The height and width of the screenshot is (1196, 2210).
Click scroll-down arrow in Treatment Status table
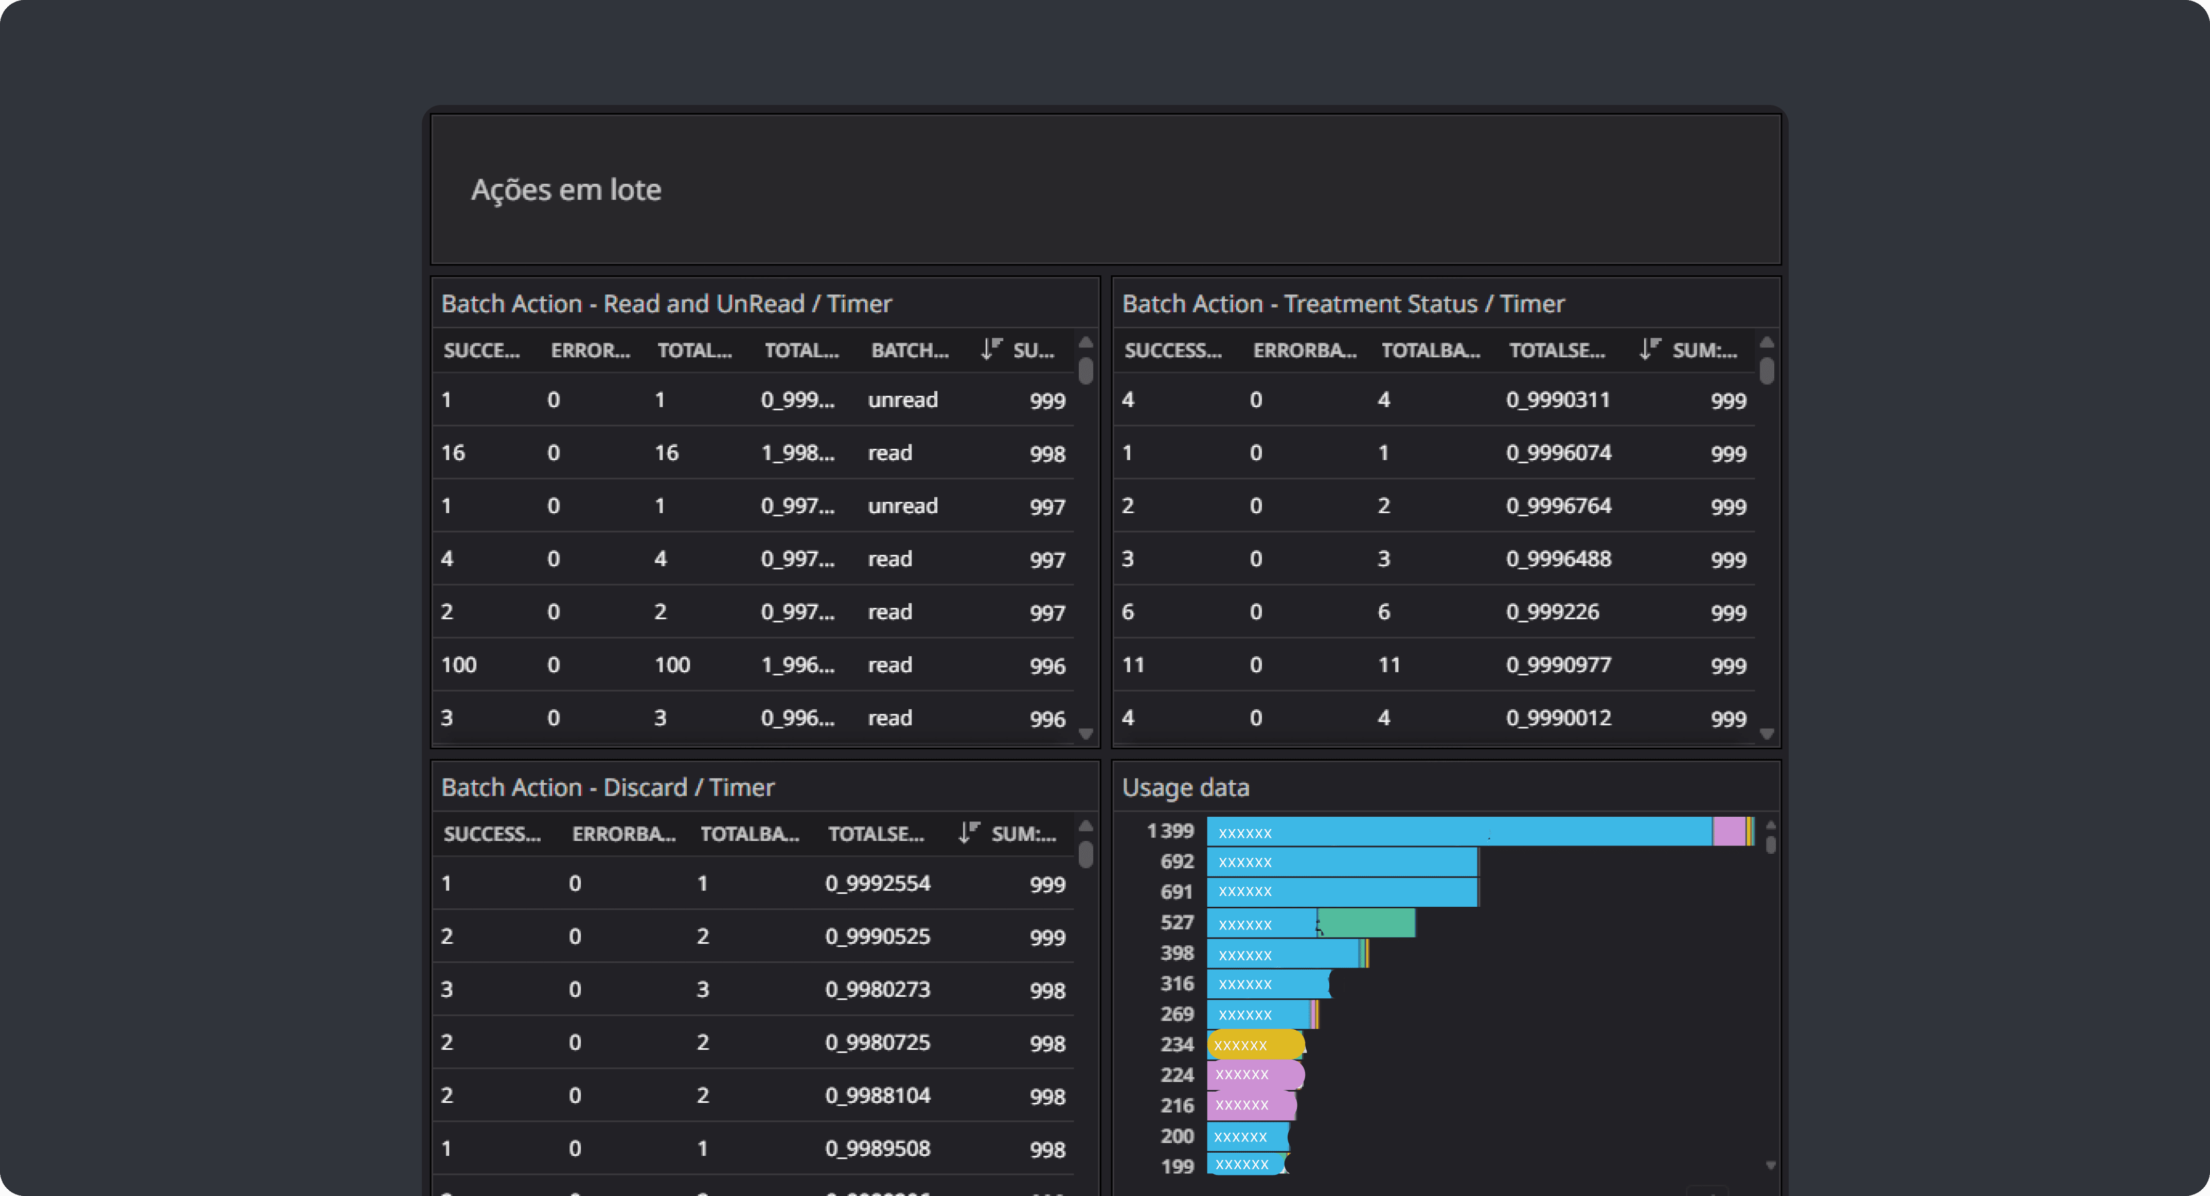(1767, 733)
